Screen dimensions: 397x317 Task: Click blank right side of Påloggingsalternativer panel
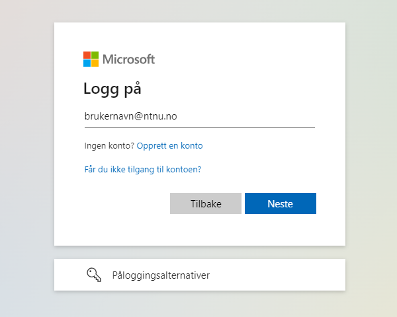pyautogui.click(x=279, y=275)
